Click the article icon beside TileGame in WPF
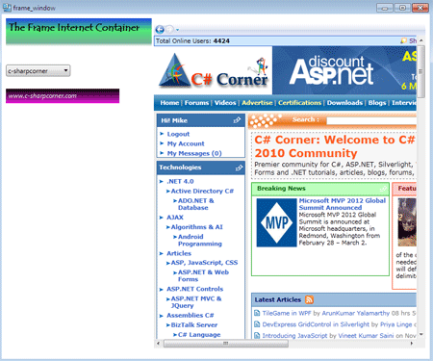The width and height of the screenshot is (433, 361). tap(257, 313)
